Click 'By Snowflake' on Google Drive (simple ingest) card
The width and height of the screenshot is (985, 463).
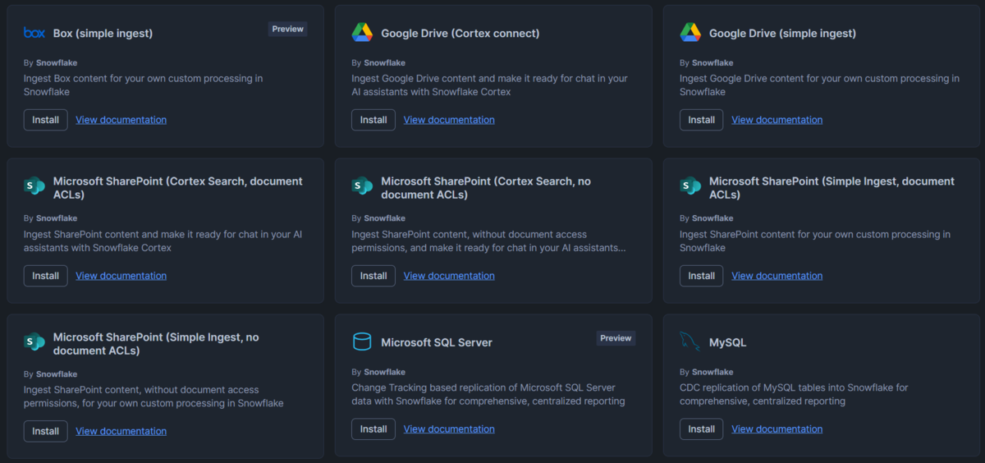coord(708,62)
